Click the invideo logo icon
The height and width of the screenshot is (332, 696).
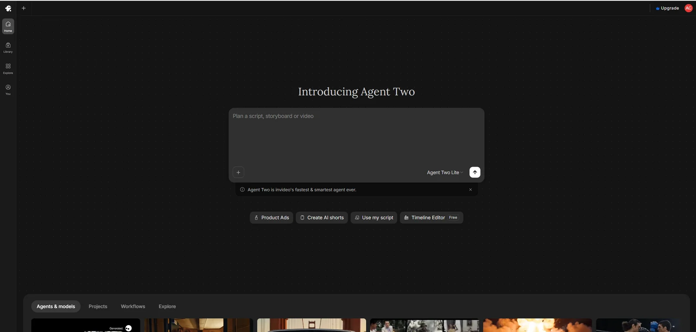click(8, 8)
